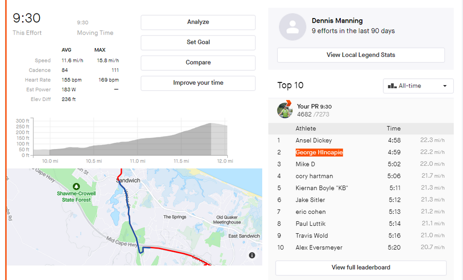Click the bar chart icon beside All-time
Screen dimensions: 463x280
[392, 86]
